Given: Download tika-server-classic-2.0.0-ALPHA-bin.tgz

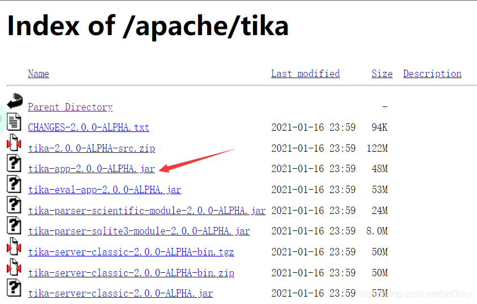Looking at the screenshot, I should [x=131, y=252].
